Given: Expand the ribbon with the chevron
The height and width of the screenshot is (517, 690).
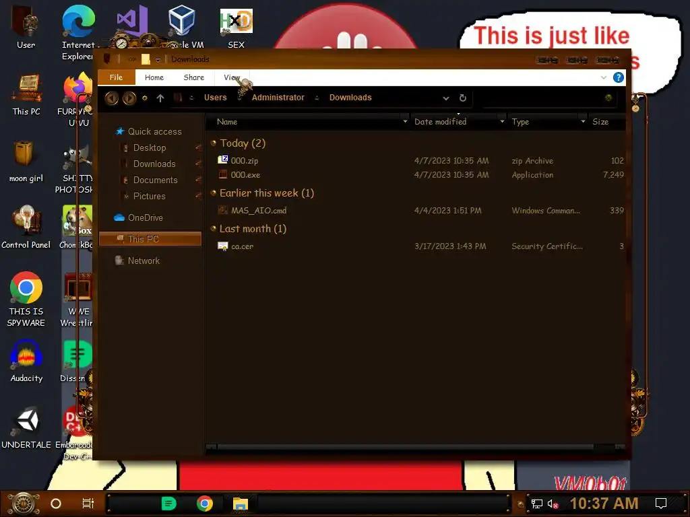Looking at the screenshot, I should coord(603,78).
